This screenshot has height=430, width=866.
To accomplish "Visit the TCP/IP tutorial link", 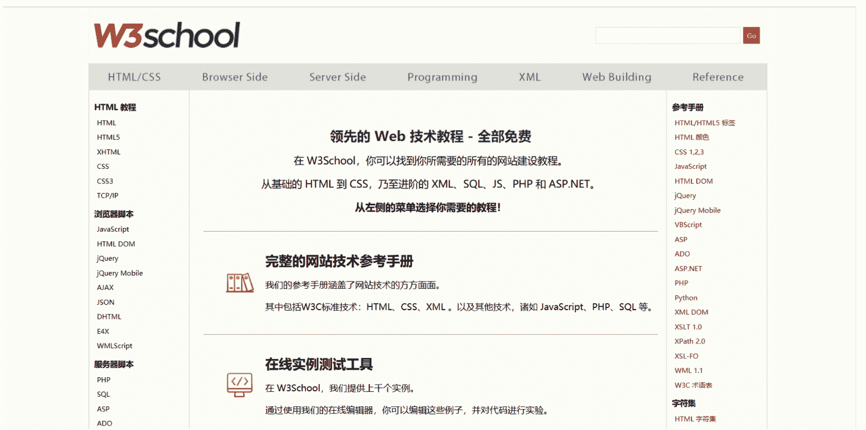I will tap(107, 196).
